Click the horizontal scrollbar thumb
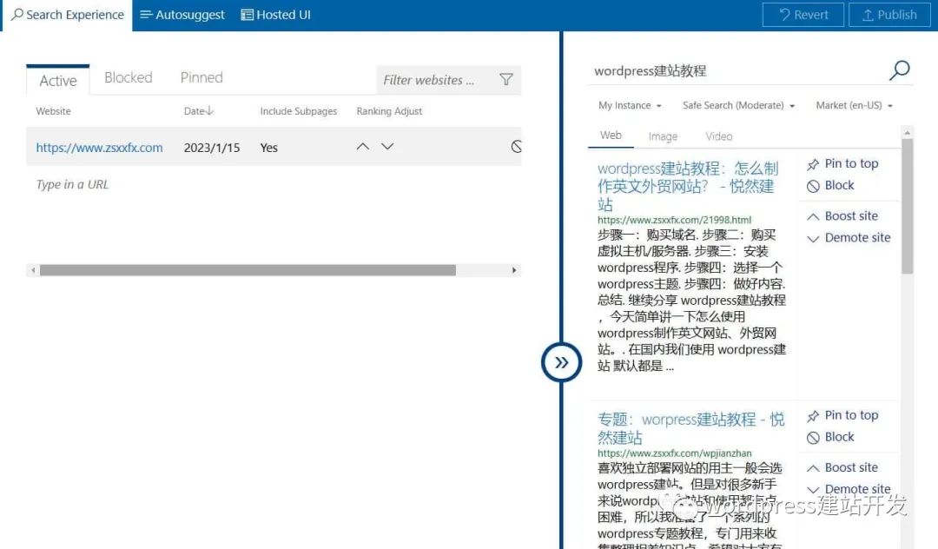The image size is (938, 549). (x=248, y=270)
